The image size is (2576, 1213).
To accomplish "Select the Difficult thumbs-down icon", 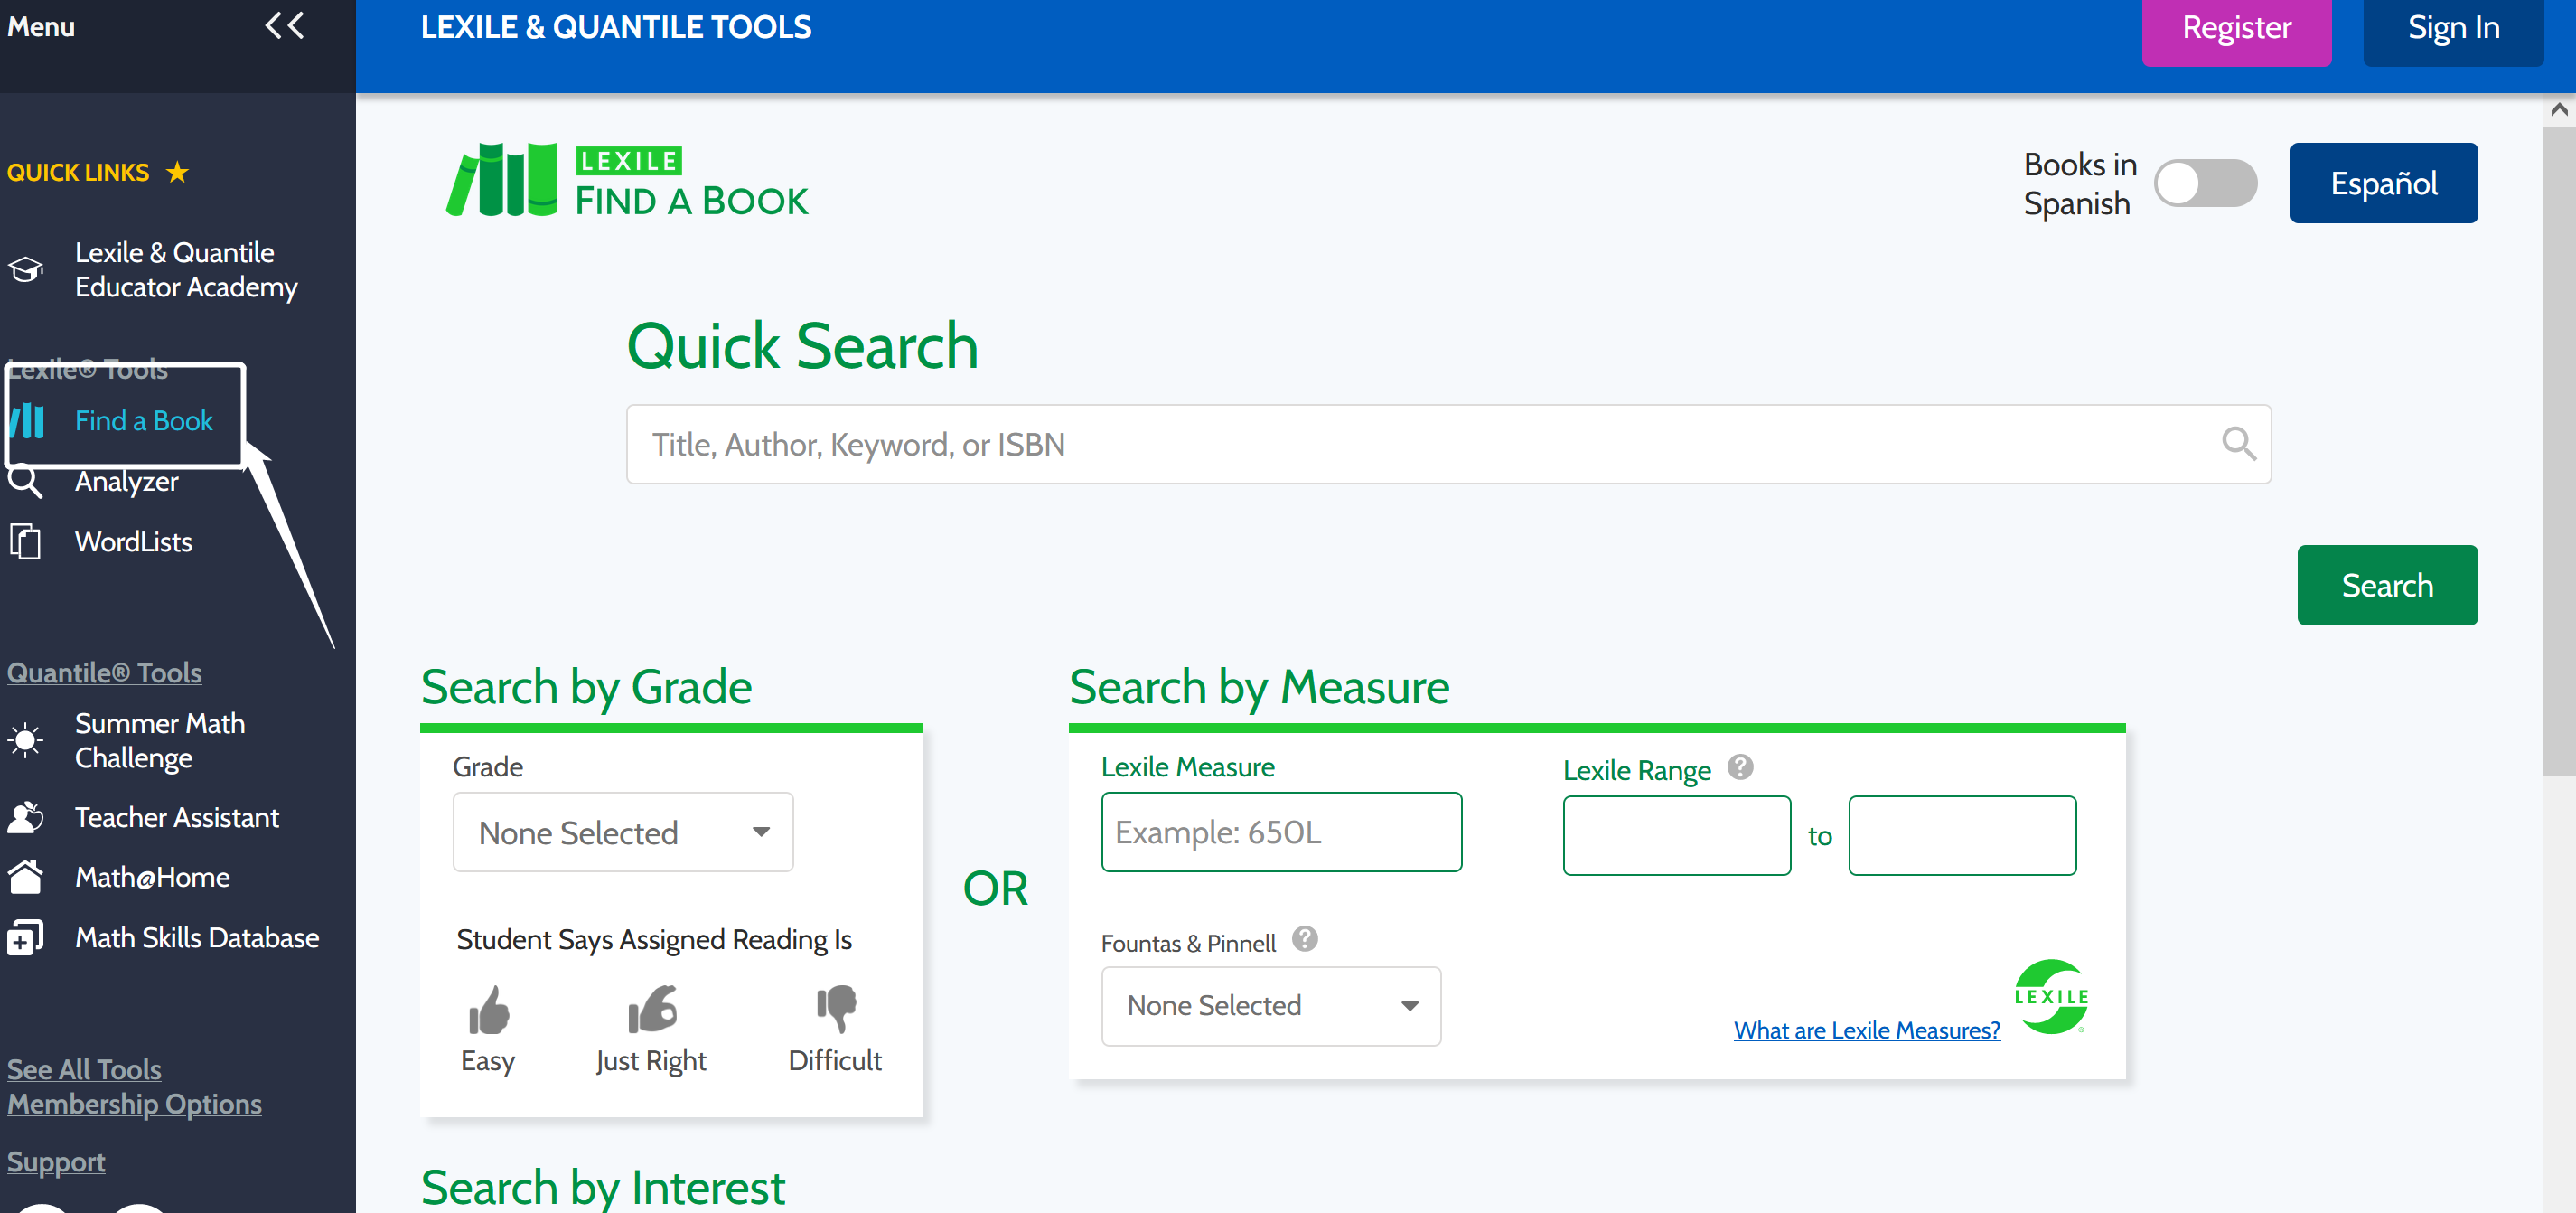I will coord(836,1009).
